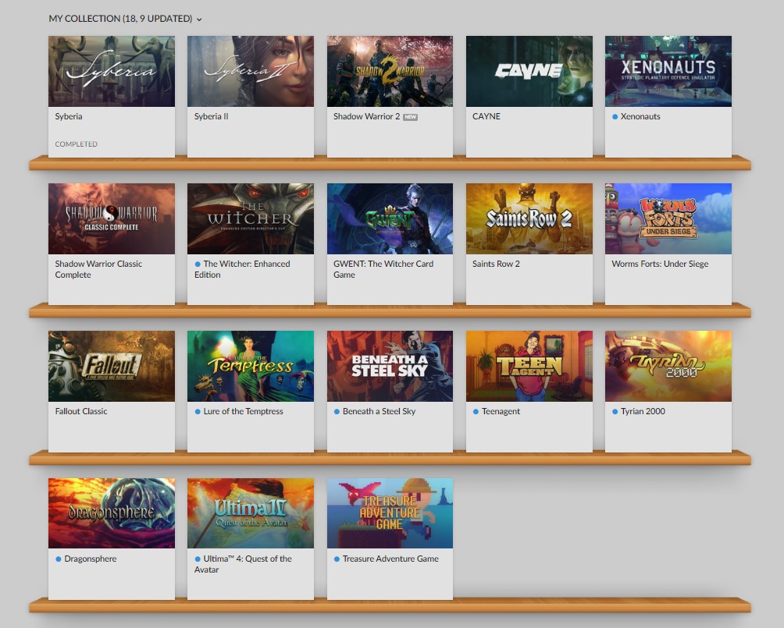The image size is (784, 628).
Task: Open the Ultima IV cover thumbnail
Action: pyautogui.click(x=251, y=513)
